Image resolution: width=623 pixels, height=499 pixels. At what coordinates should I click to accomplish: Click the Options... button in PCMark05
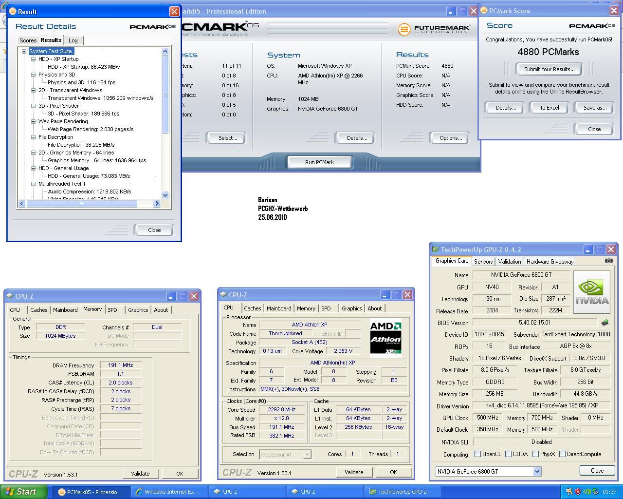[451, 138]
